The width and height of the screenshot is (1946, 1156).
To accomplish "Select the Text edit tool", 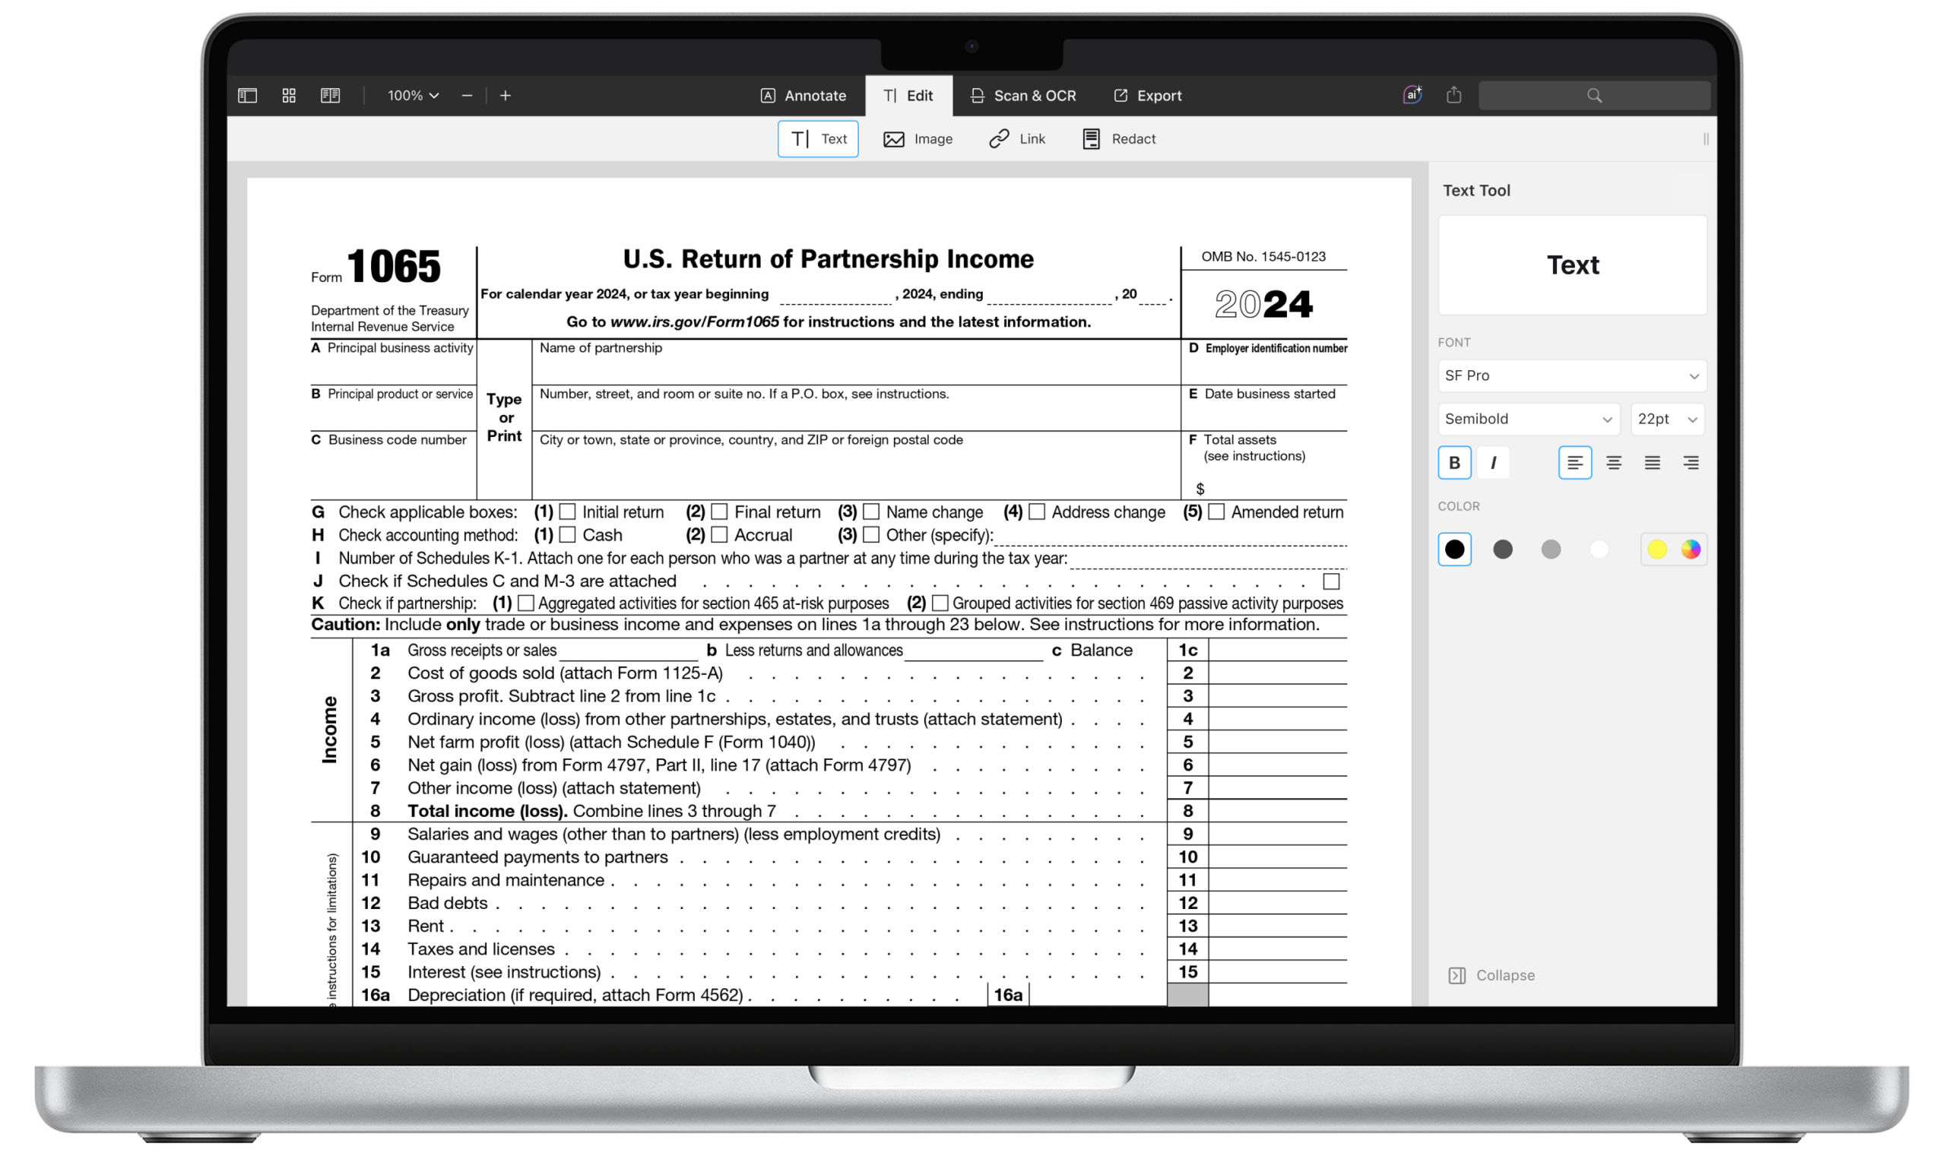I will (818, 138).
